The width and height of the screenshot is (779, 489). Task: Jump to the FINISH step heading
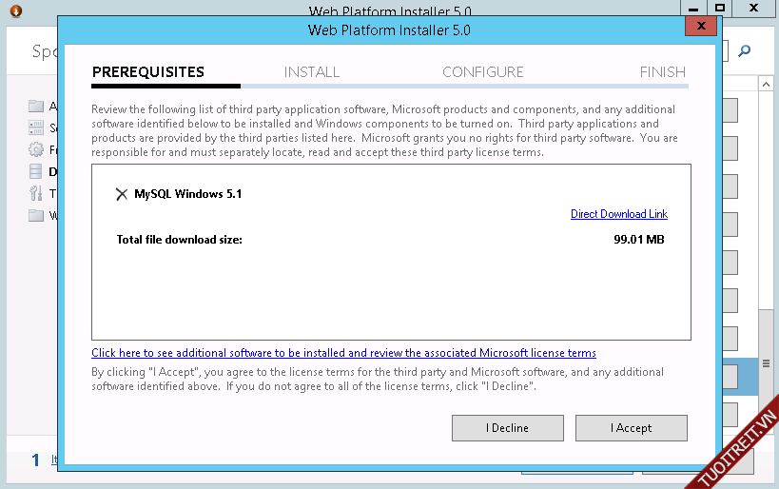coord(662,72)
